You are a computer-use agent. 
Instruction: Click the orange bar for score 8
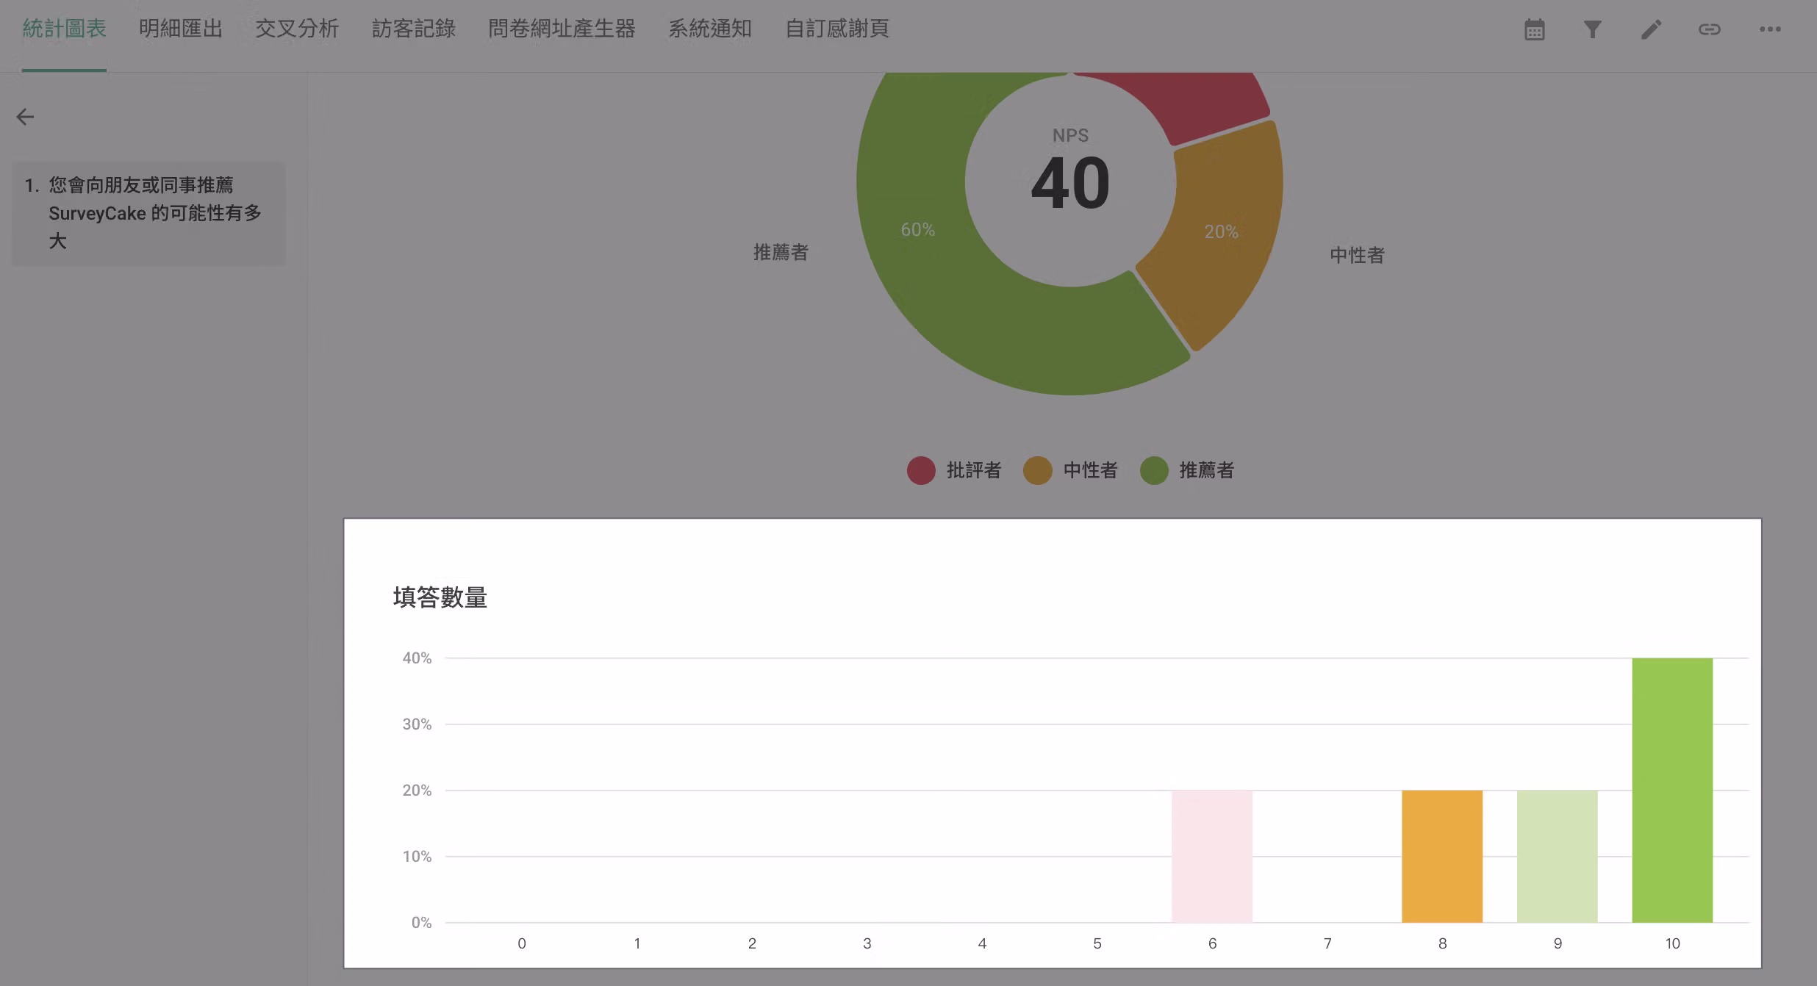point(1442,856)
